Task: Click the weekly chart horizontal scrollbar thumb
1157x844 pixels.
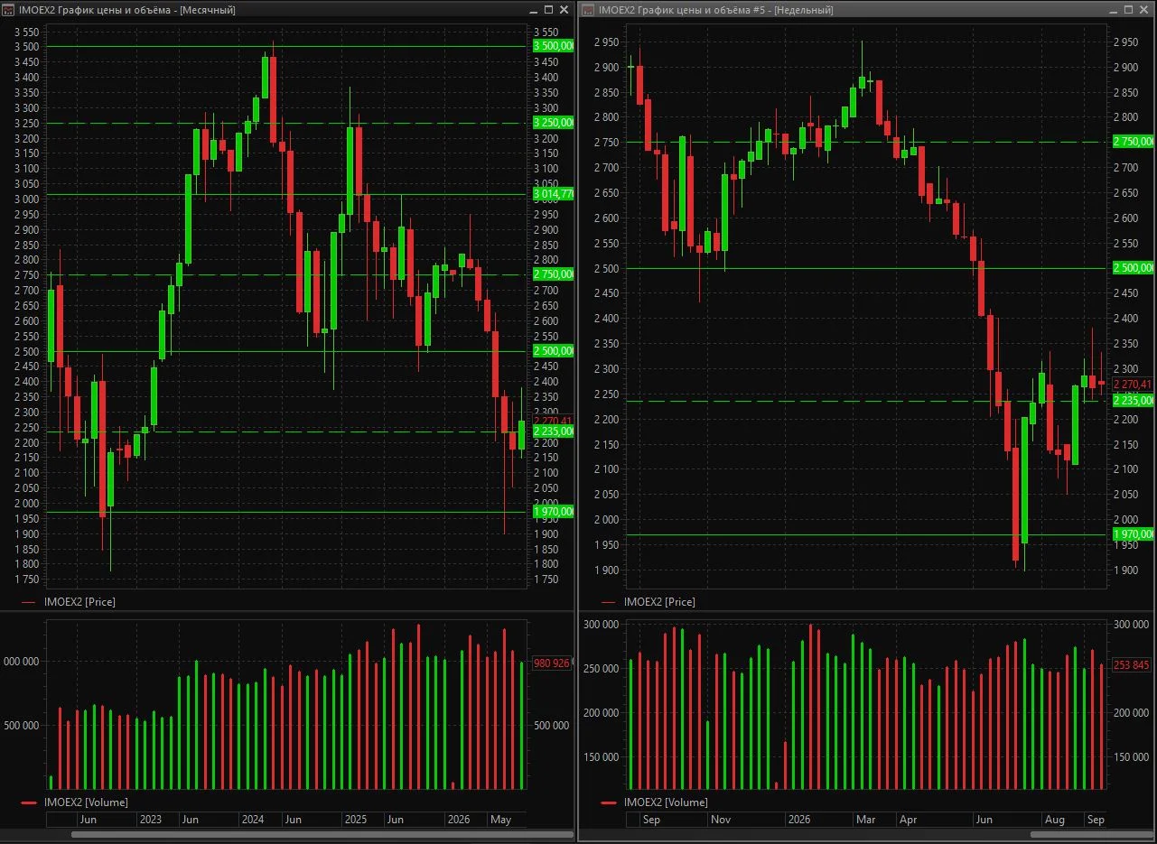Action: (x=1091, y=834)
